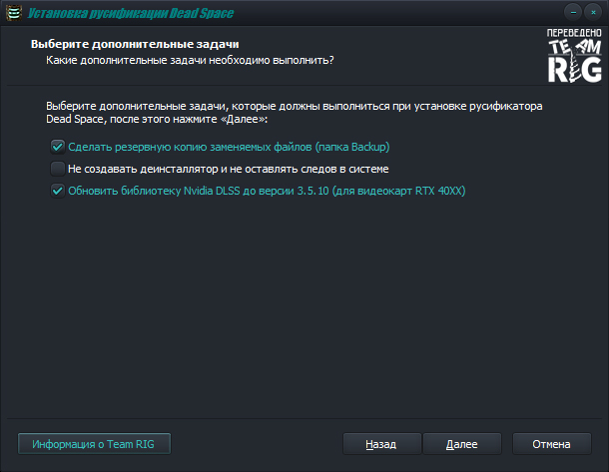Go back with the Назад button
609x472 pixels.
tap(380, 444)
